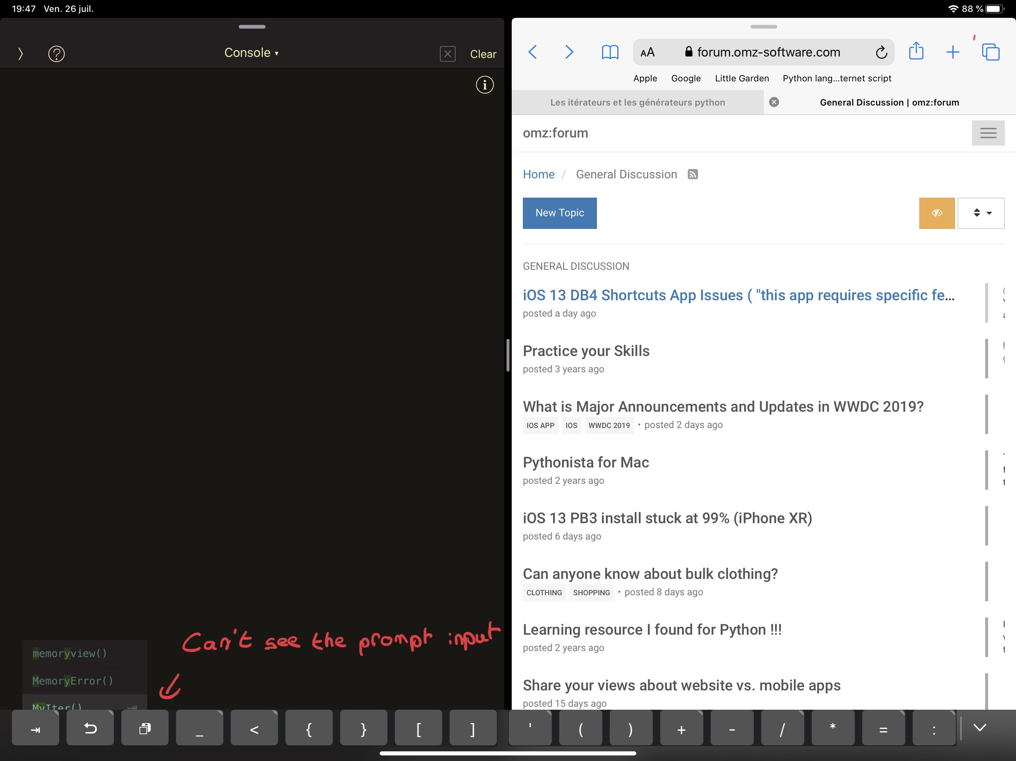Expand the Console title dropdown
This screenshot has height=761, width=1016.
(x=252, y=53)
